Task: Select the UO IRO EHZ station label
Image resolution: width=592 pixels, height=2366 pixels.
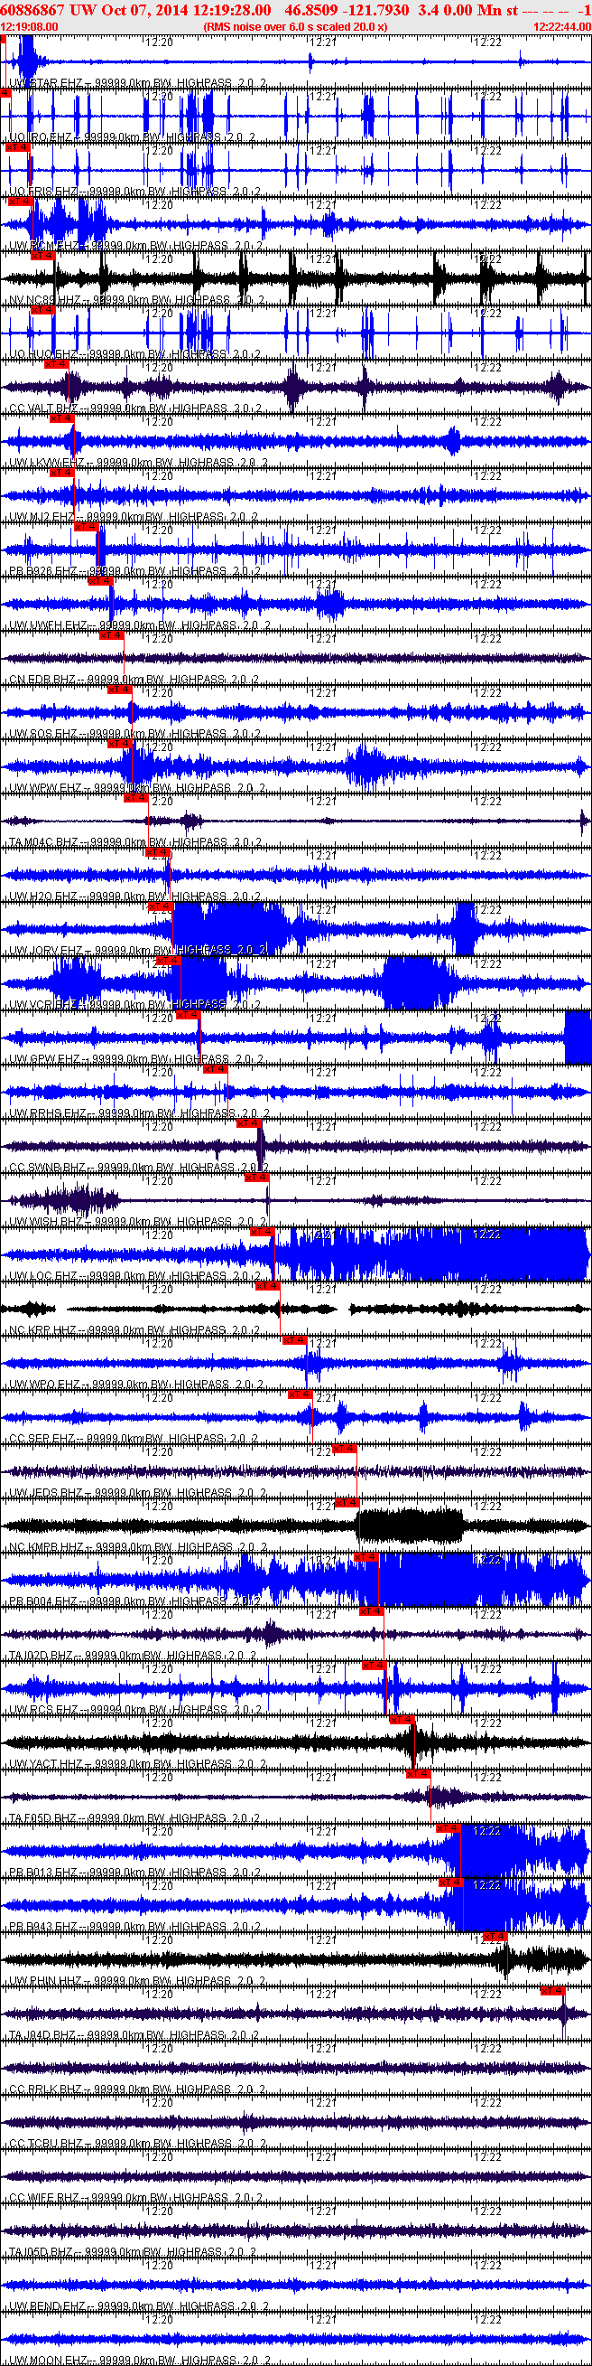Action: coord(132,137)
